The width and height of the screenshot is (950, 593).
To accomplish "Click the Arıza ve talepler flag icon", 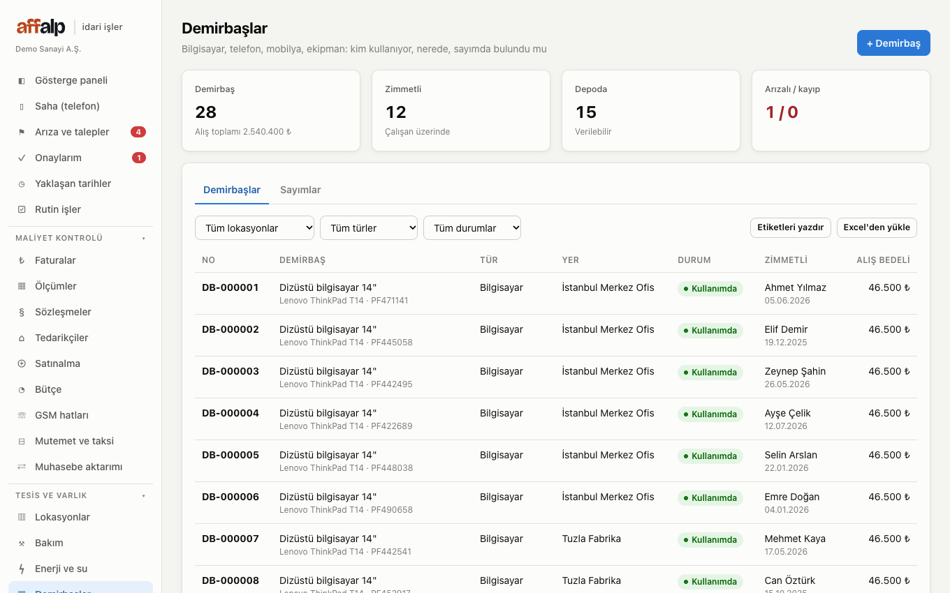I will 22,133.
